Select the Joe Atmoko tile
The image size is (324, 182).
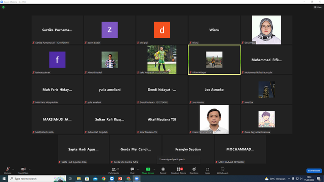click(x=214, y=89)
